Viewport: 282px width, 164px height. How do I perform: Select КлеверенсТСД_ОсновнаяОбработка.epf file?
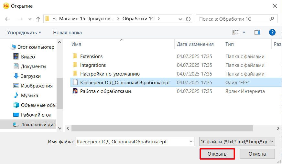125,83
